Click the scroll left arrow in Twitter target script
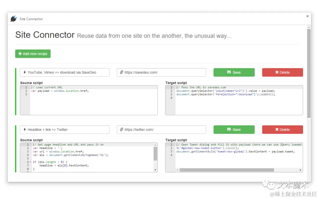The width and height of the screenshot is (319, 199). (178, 170)
